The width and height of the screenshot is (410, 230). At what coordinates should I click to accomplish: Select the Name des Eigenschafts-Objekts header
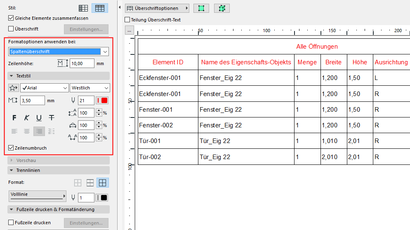point(246,62)
